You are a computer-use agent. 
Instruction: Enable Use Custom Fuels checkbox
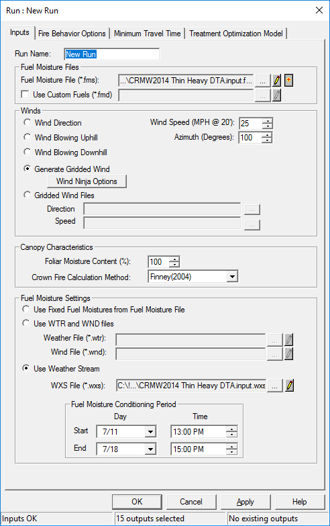(x=25, y=95)
